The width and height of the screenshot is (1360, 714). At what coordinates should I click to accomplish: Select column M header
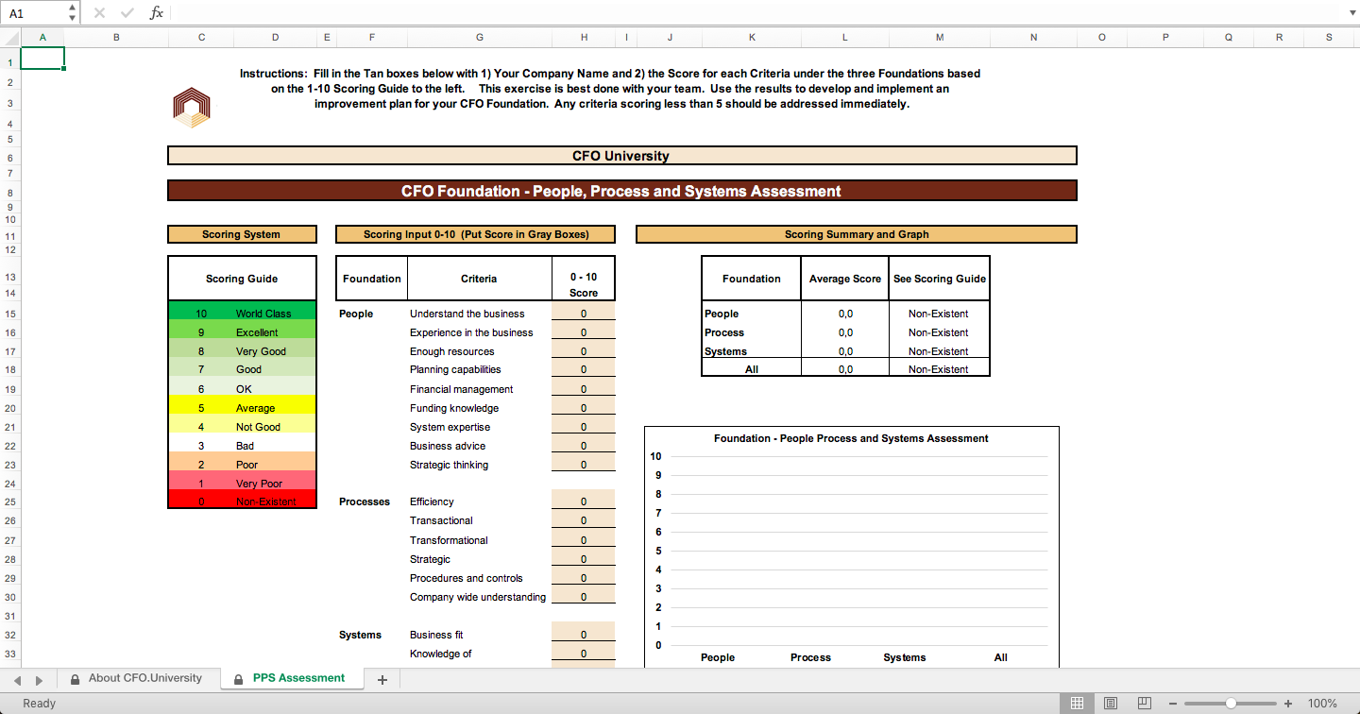coord(940,38)
